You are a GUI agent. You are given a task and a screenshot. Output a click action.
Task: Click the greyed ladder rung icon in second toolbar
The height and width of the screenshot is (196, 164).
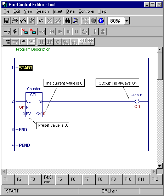tap(41, 31)
